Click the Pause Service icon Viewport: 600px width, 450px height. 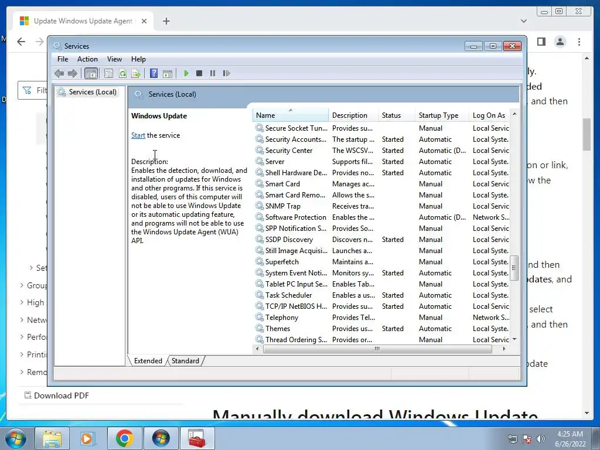213,73
